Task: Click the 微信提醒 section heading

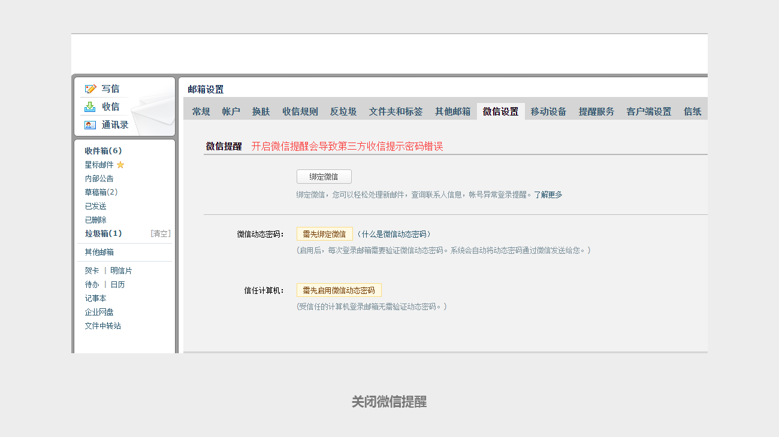Action: 224,146
